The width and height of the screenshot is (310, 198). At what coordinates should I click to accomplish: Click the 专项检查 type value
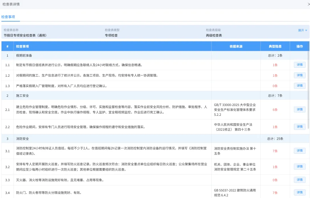point(111,35)
